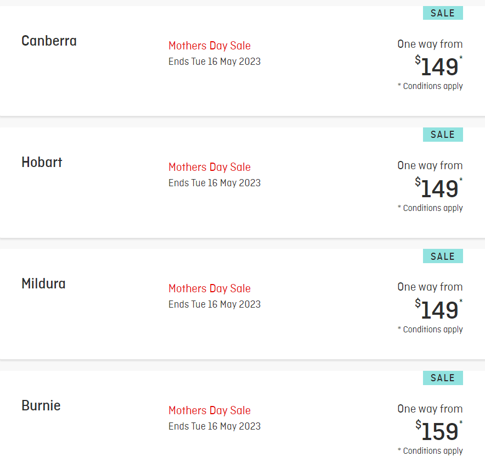Click Mothers Day Sale link for Mildura
Image resolution: width=485 pixels, height=462 pixels.
(210, 288)
